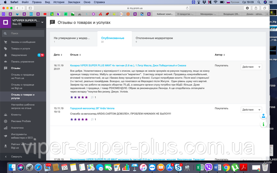Open the Файл menu

tap(25, 2)
